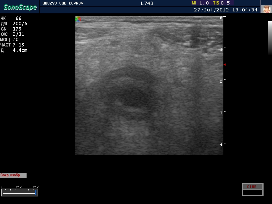Click the L743 probe name
The image size is (272, 204).
click(147, 3)
